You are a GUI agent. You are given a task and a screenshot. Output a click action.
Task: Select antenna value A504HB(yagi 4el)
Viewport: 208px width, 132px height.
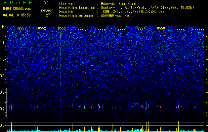click(x=117, y=16)
